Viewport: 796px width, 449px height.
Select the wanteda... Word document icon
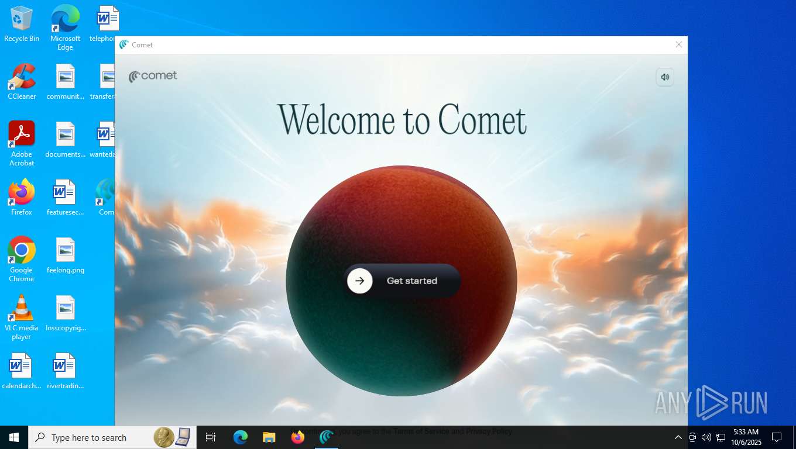tap(103, 140)
